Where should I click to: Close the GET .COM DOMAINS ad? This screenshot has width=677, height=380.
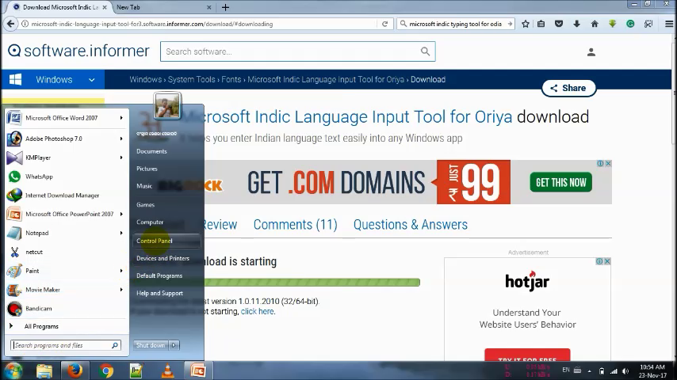click(608, 163)
